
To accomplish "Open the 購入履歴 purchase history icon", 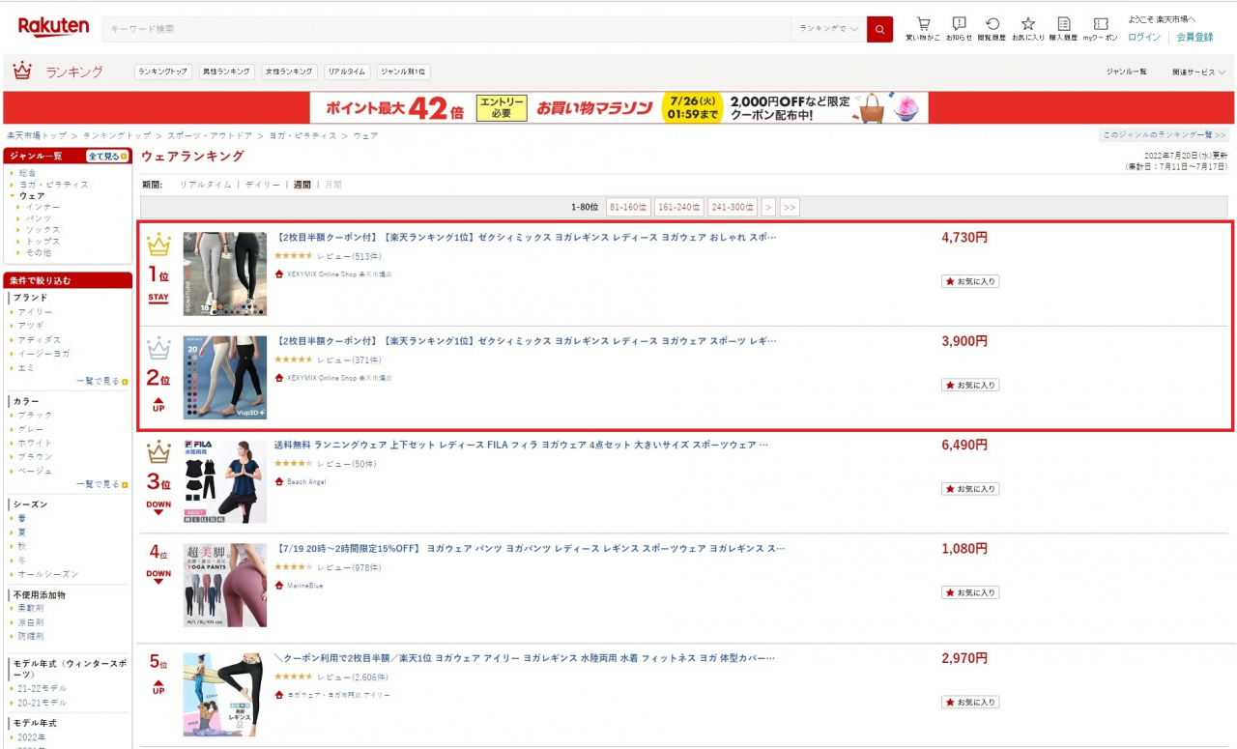I will pyautogui.click(x=1063, y=28).
